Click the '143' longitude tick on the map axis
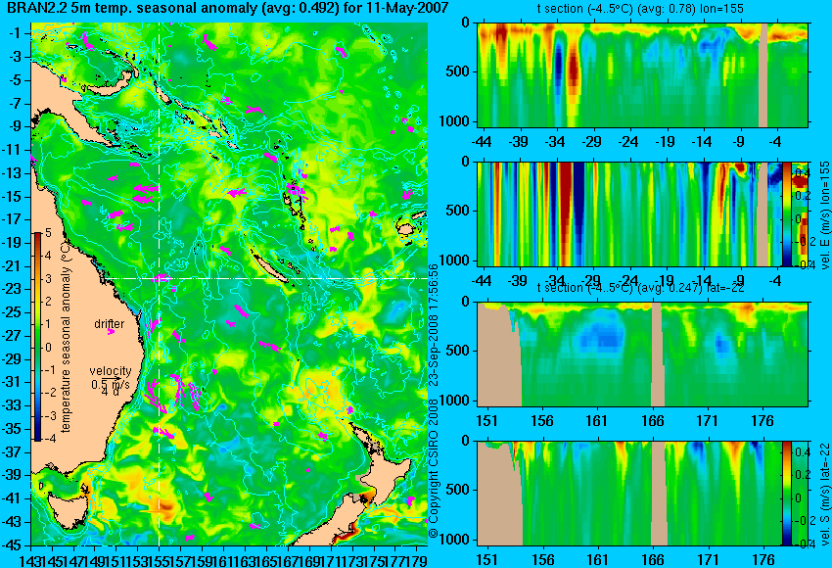Image resolution: width=832 pixels, height=568 pixels. (x=29, y=560)
